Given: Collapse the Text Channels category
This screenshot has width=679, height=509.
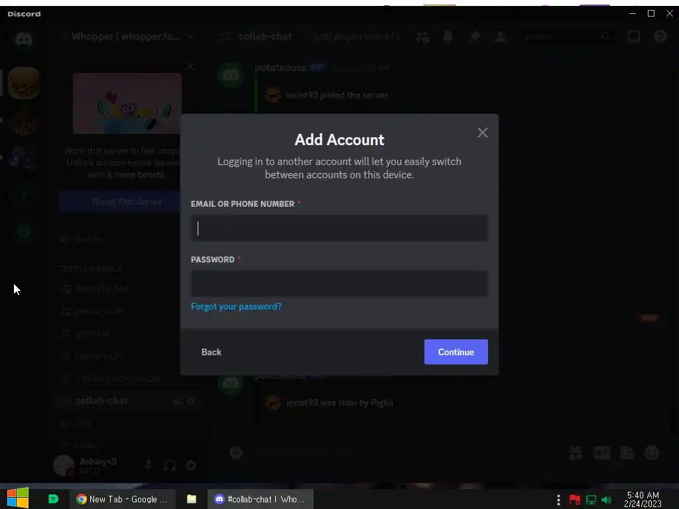Looking at the screenshot, I should coord(90,269).
